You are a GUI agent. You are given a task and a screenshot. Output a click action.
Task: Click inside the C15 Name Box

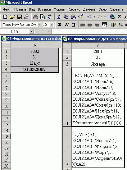15,32
